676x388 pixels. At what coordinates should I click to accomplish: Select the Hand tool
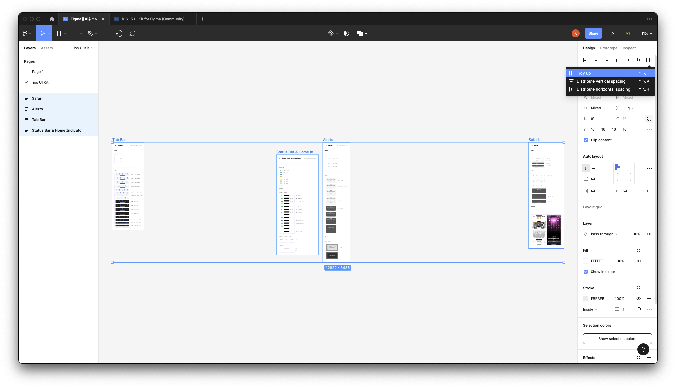point(119,33)
